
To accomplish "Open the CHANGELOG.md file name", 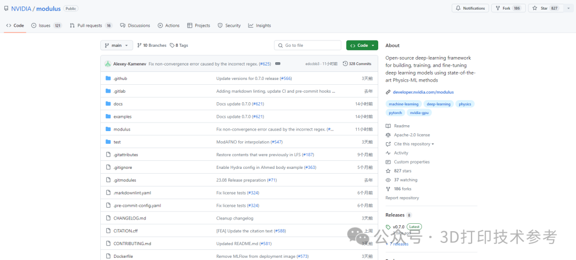I will coord(130,218).
